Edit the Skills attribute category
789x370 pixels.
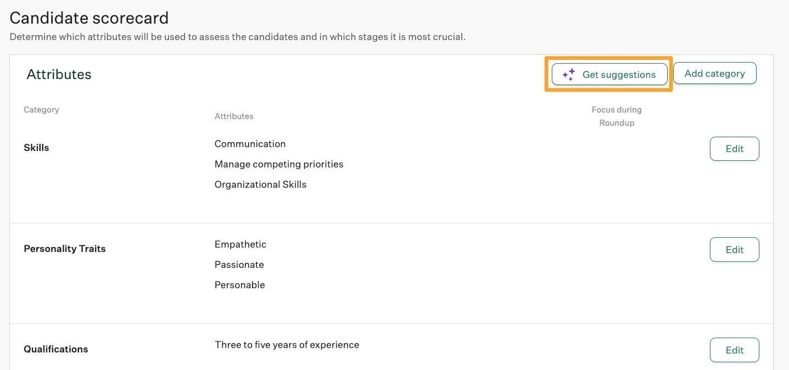coord(734,148)
